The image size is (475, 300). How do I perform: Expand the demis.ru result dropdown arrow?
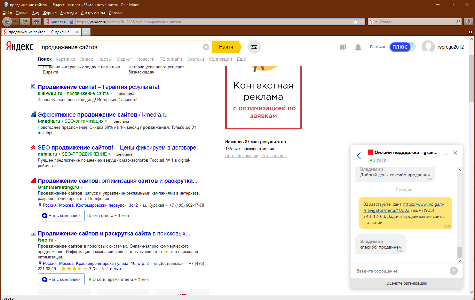(x=109, y=154)
